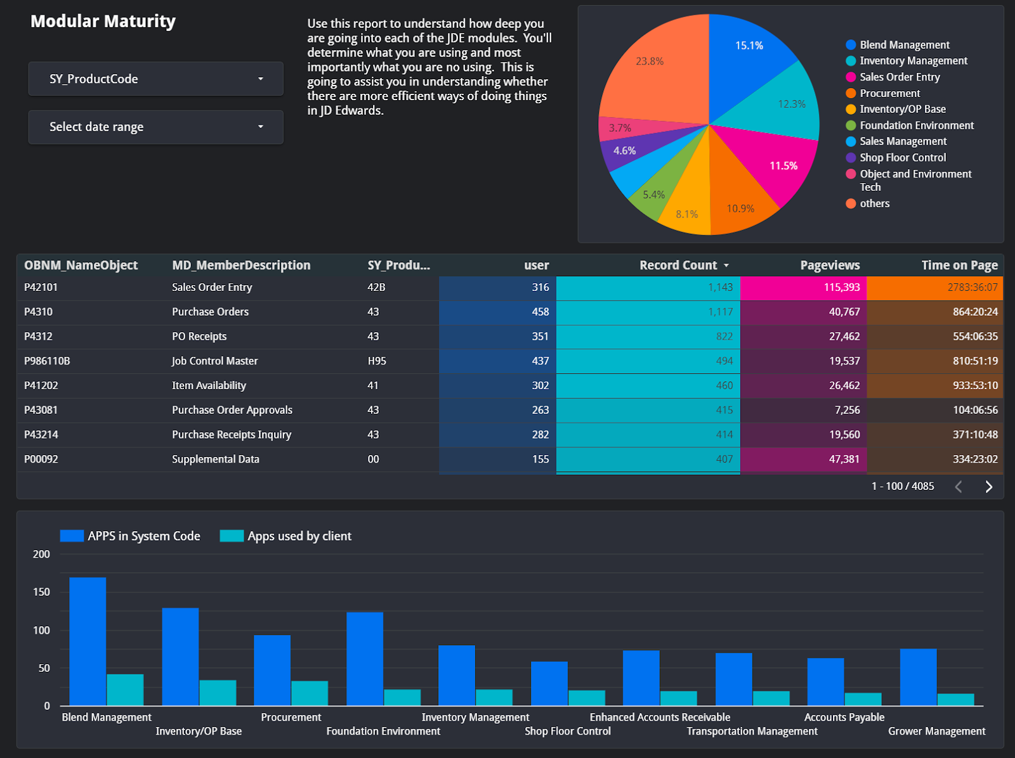Click Blend Management blue bar in chart
The height and width of the screenshot is (758, 1015).
88,641
